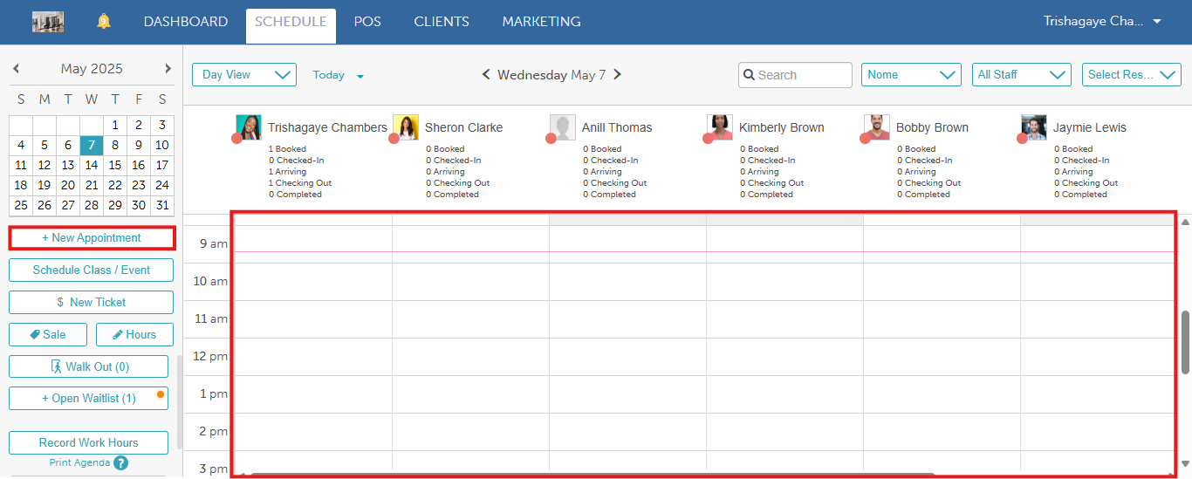
Task: Open the Nome dropdown
Action: click(911, 75)
